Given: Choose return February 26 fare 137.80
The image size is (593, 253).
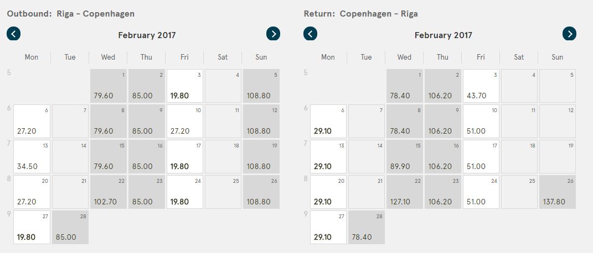Looking at the screenshot, I should (x=558, y=192).
